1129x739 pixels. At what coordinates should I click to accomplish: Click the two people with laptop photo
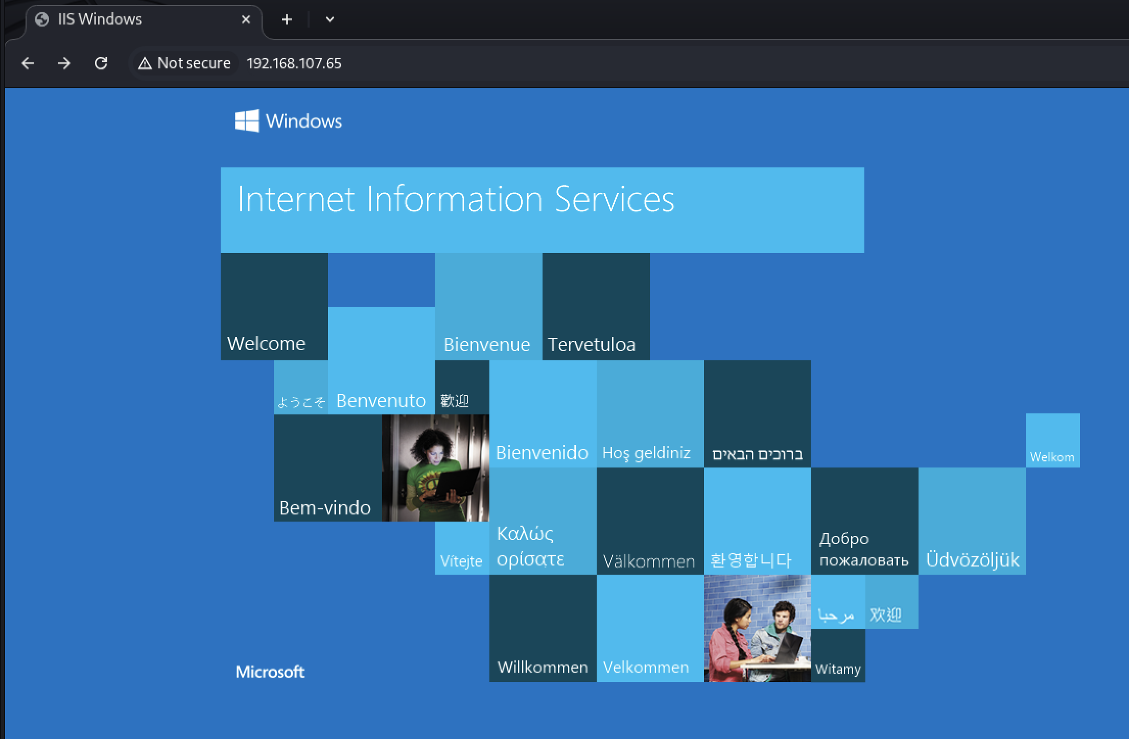click(x=758, y=628)
